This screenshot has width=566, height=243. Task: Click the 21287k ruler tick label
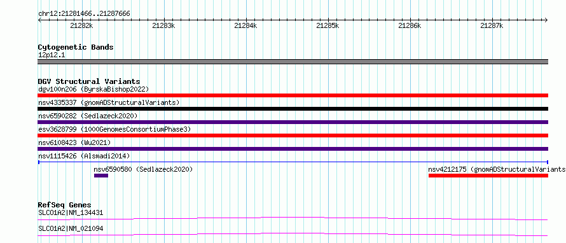point(492,25)
